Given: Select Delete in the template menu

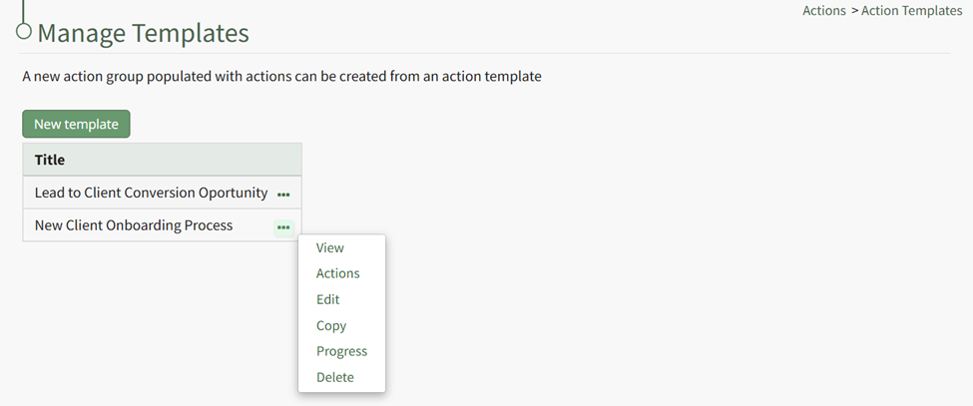Looking at the screenshot, I should pos(334,377).
